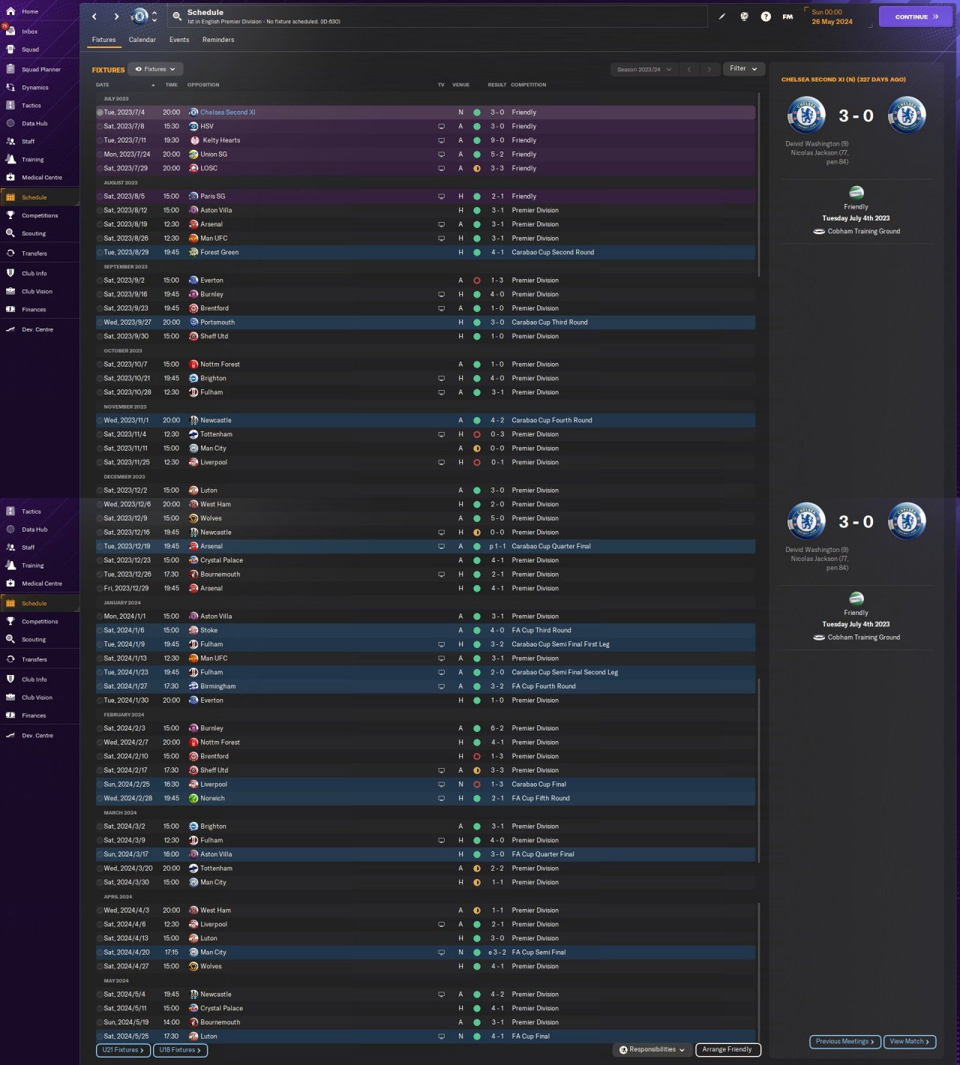Click the TV icon in the FA Cup Final row
960x1065 pixels.
point(441,1036)
